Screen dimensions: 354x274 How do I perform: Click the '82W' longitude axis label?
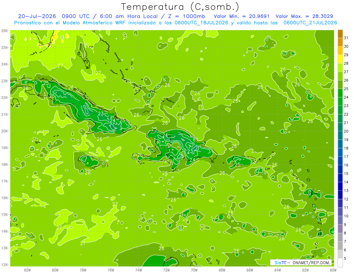click(27, 270)
